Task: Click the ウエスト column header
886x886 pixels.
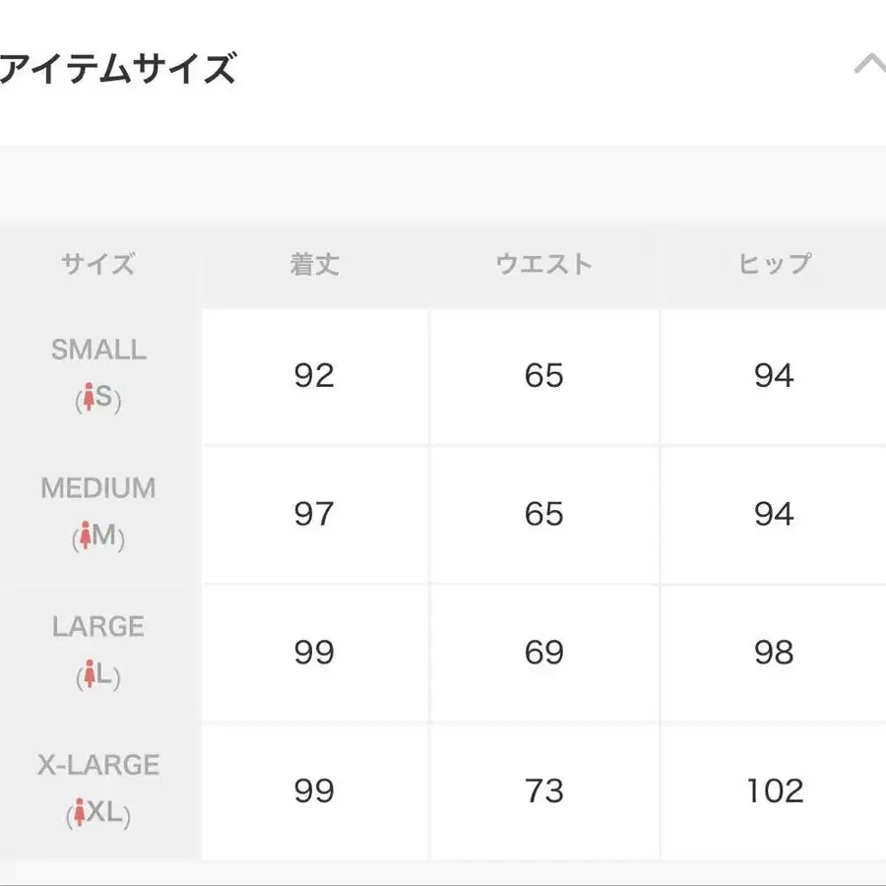Action: pos(544,264)
